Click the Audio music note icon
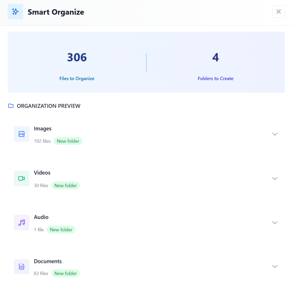The height and width of the screenshot is (288, 292). point(21,223)
